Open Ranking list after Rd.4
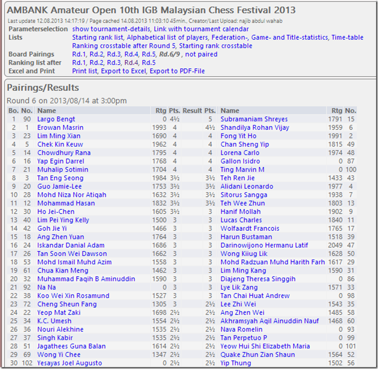Screen dimensions: 378x369 click(131, 63)
